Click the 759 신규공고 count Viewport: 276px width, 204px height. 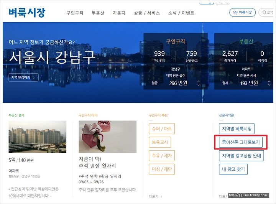coord(192,56)
